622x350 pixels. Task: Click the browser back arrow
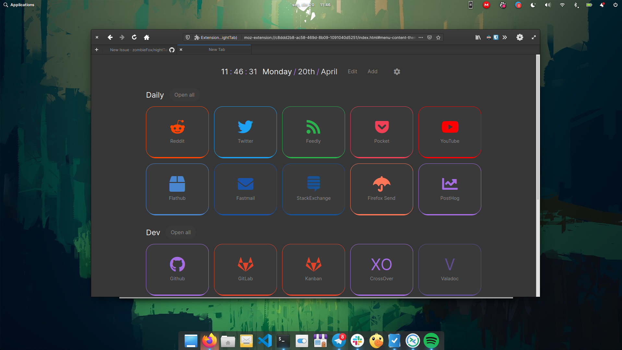tap(110, 37)
